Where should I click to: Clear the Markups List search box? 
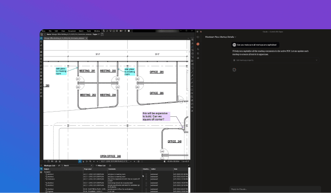click(x=91, y=165)
